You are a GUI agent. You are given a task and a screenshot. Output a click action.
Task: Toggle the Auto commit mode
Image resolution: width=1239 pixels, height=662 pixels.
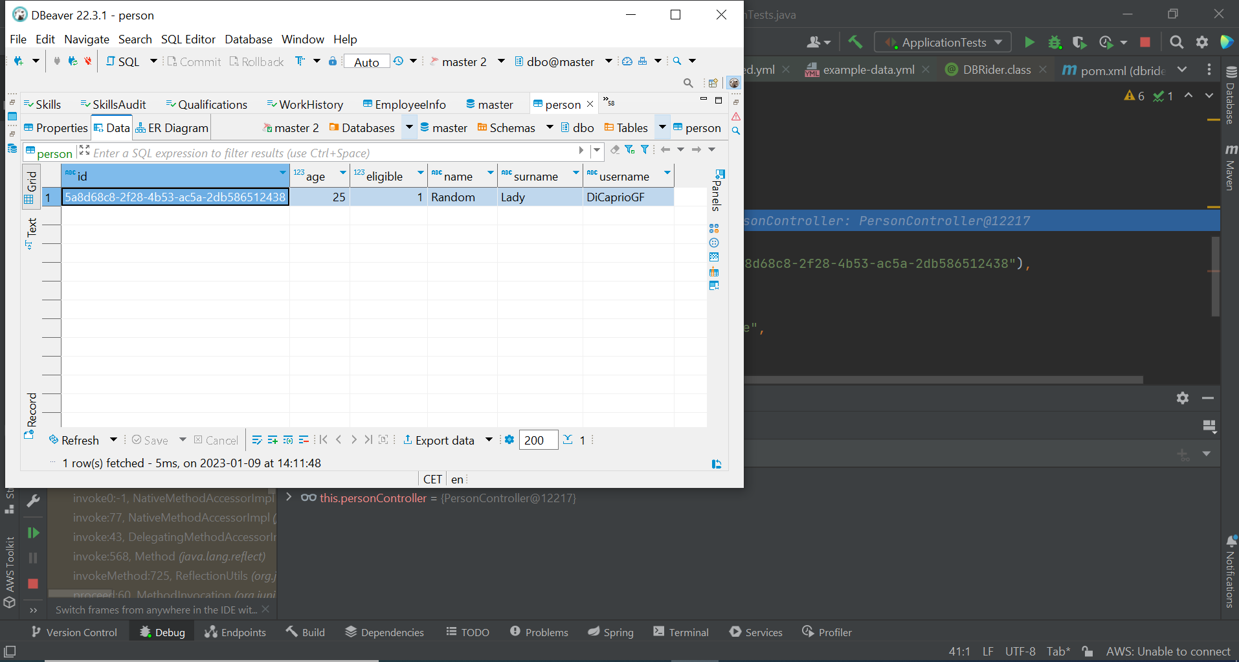[366, 61]
